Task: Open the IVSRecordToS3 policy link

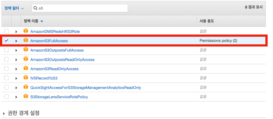Action: 44,79
